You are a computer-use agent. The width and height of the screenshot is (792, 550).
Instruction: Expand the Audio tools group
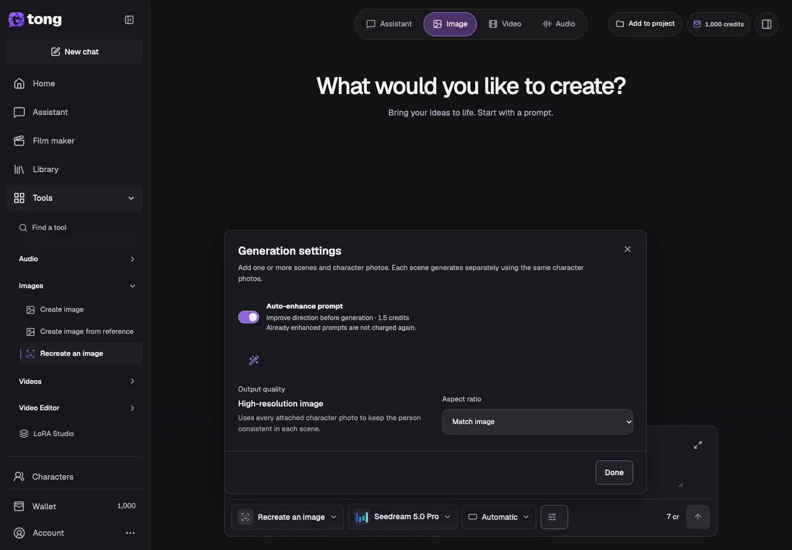click(78, 259)
